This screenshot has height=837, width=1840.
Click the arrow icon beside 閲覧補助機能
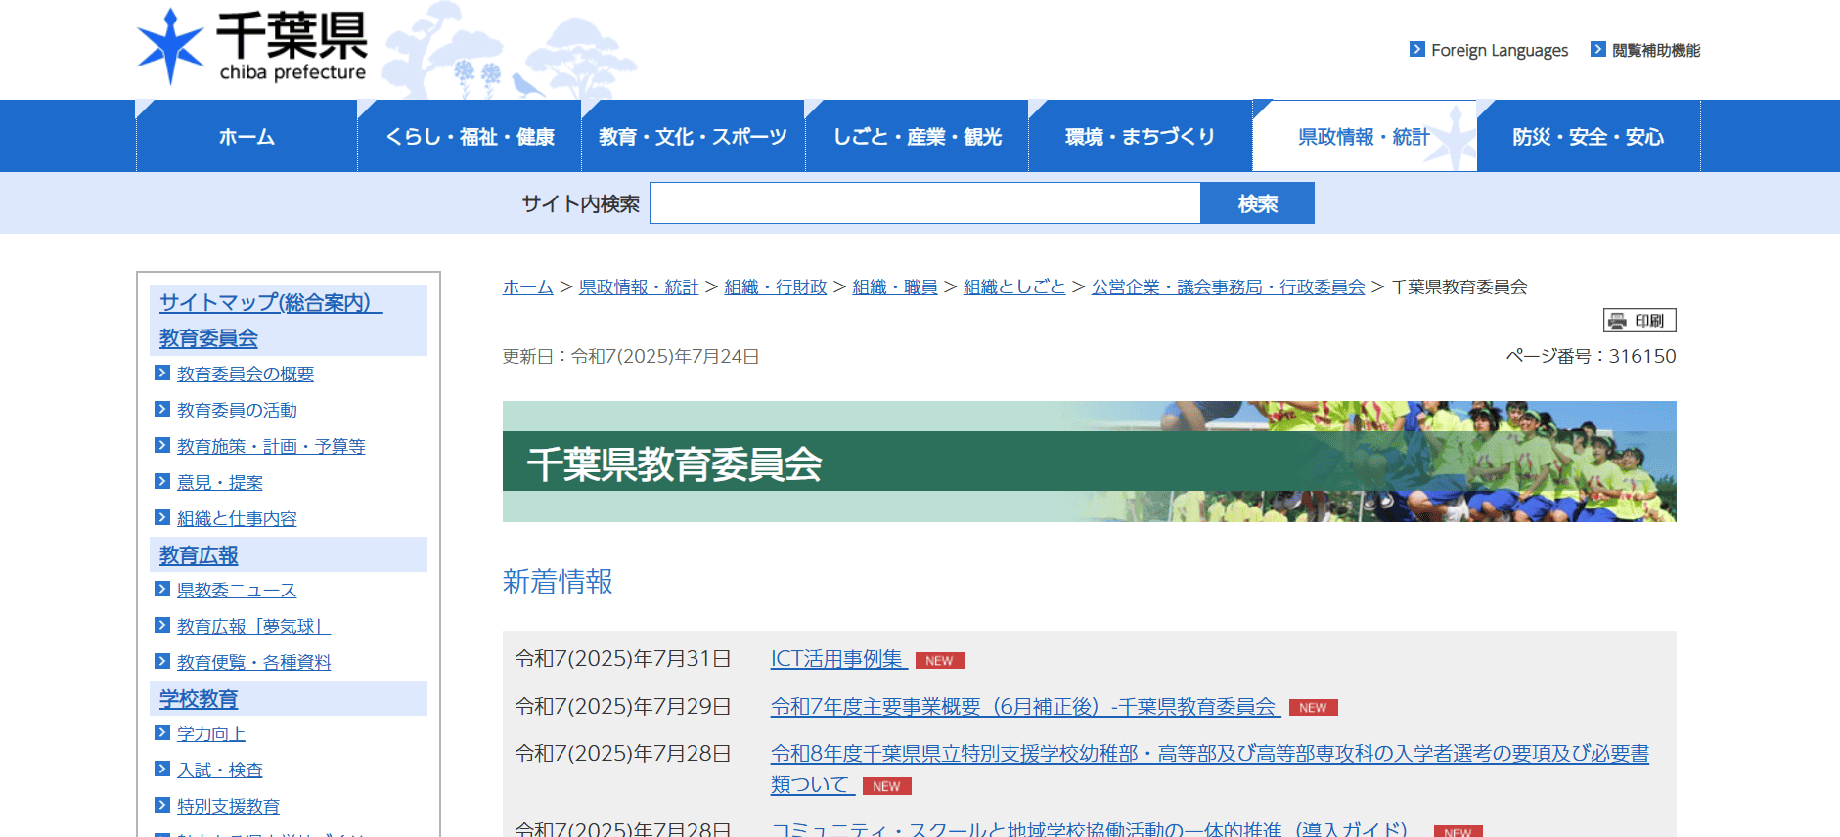click(x=1597, y=49)
